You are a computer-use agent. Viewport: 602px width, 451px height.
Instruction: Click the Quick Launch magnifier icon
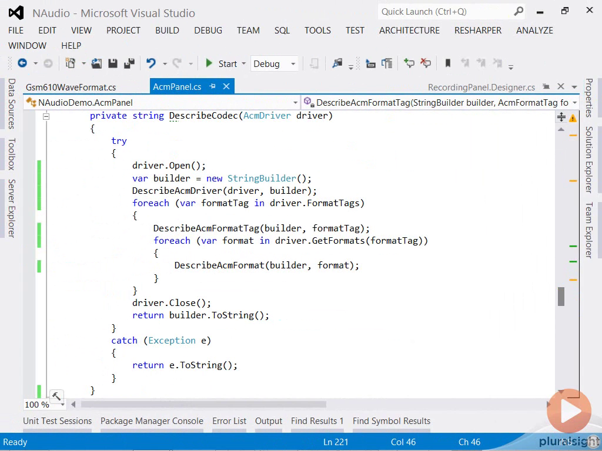519,12
